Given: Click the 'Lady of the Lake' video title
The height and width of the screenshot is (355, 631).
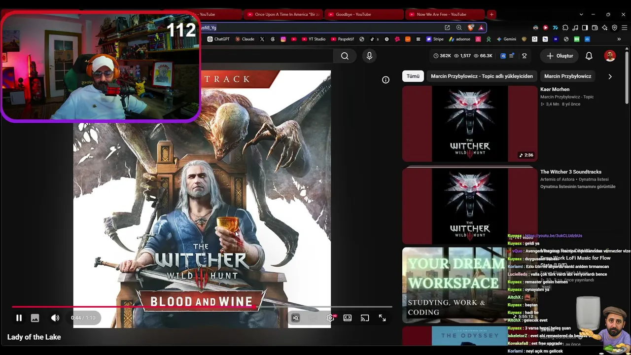Looking at the screenshot, I should 34,337.
